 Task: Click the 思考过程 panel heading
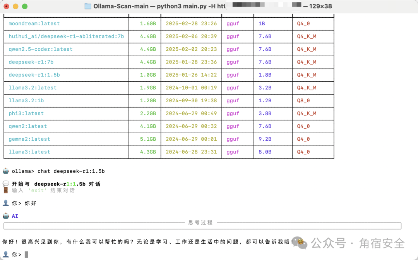click(200, 222)
